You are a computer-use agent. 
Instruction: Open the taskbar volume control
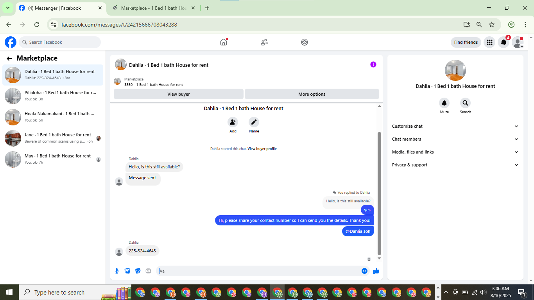[x=483, y=292]
